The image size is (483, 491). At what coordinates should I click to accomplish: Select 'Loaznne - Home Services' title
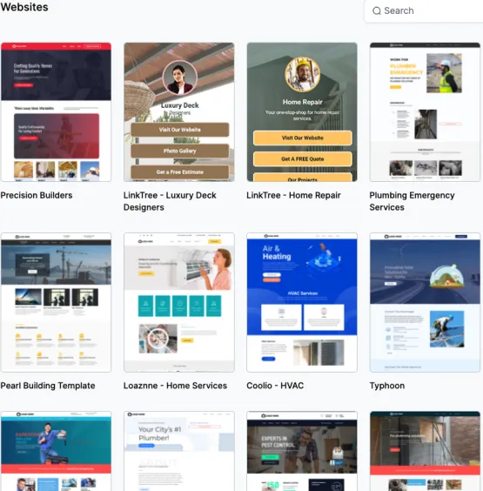[175, 386]
